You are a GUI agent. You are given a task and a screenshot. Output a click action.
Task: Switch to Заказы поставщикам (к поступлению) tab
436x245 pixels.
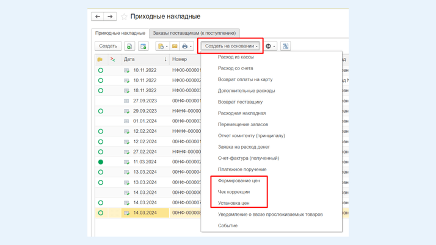(194, 33)
